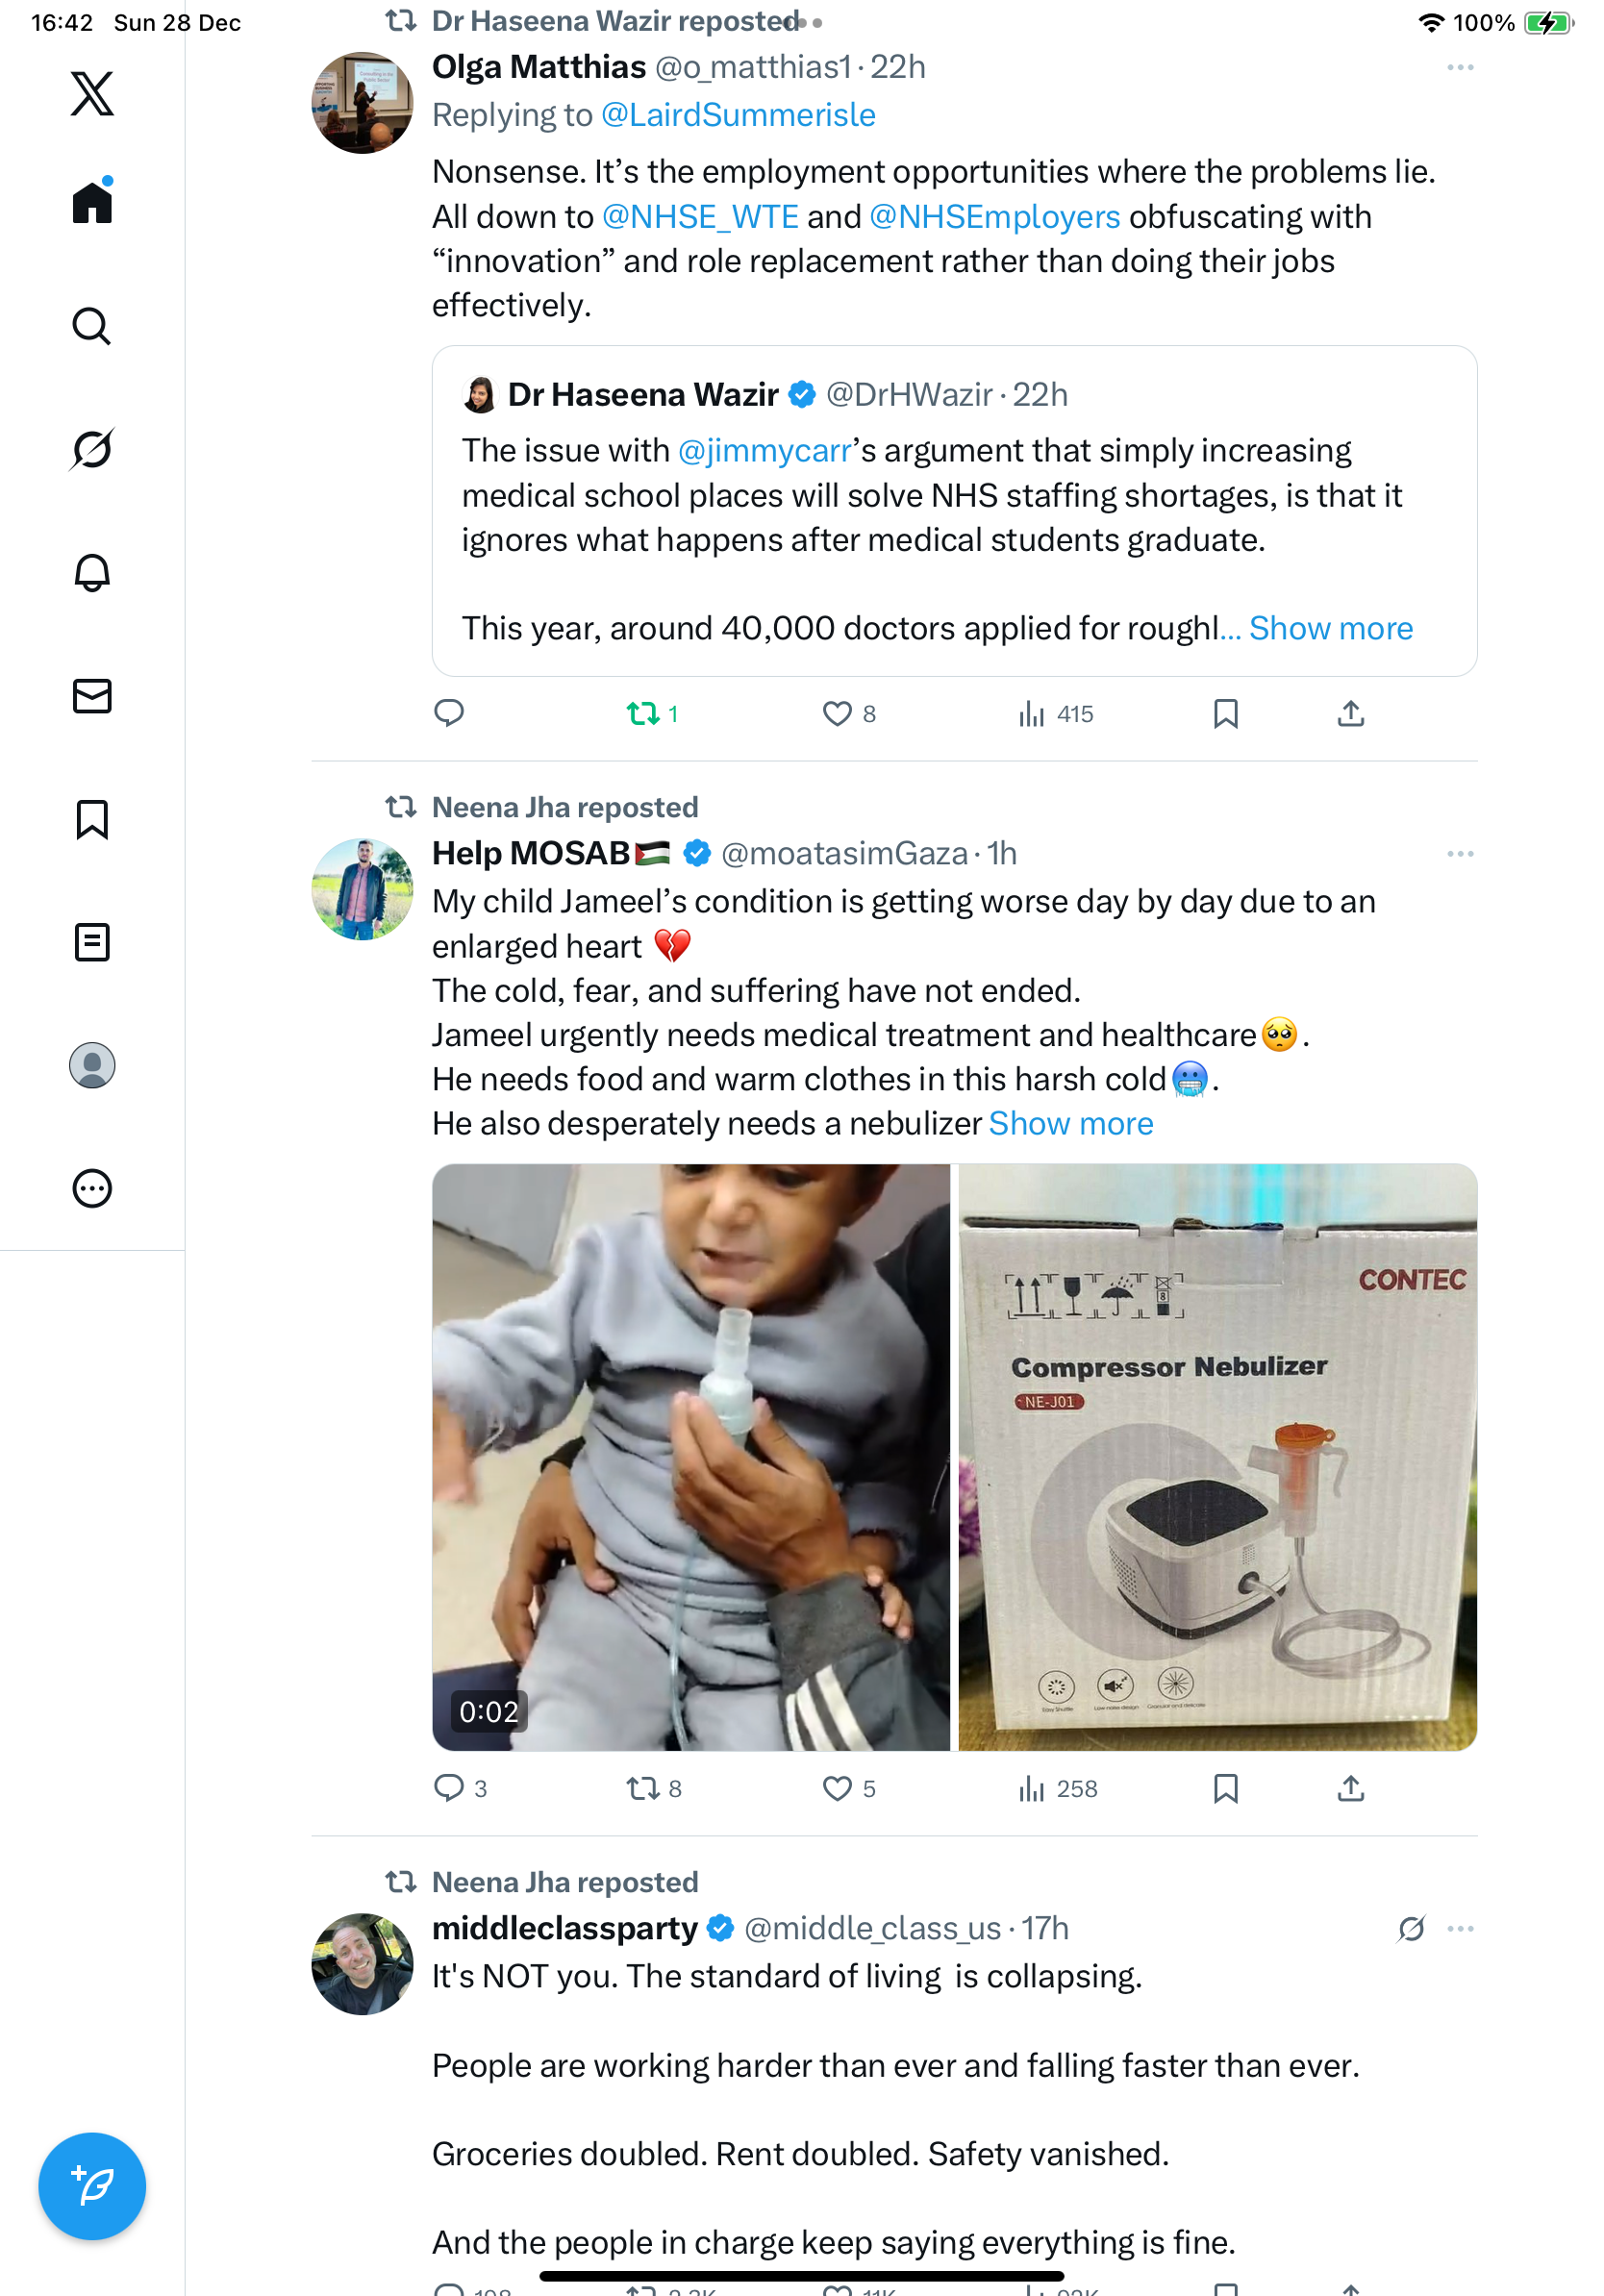The width and height of the screenshot is (1604, 2296).
Task: Open Grok from the sidebar
Action: (x=92, y=449)
